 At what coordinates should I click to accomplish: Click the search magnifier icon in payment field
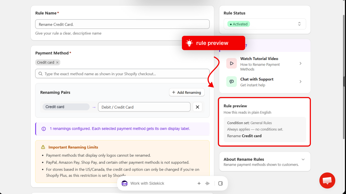(x=41, y=74)
